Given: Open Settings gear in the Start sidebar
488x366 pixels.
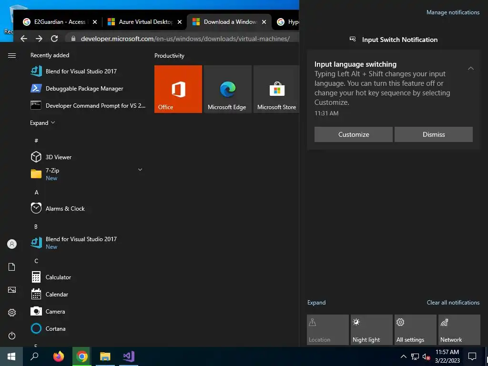Looking at the screenshot, I should click(x=12, y=313).
